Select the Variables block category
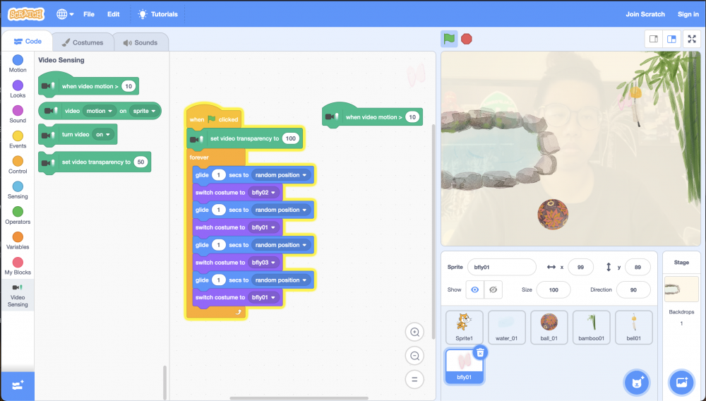This screenshot has width=706, height=401. (18, 240)
